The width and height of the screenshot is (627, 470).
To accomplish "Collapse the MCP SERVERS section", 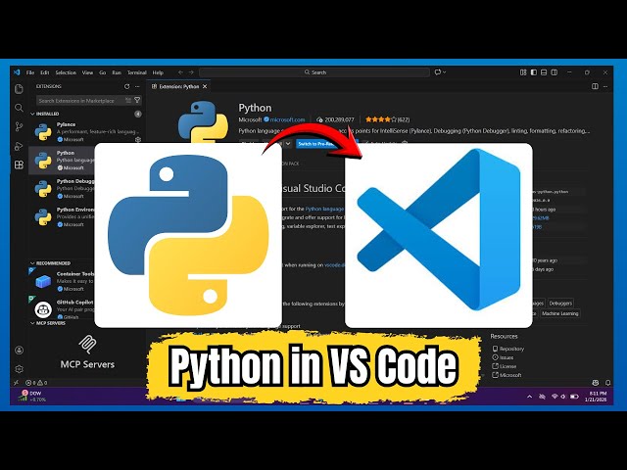I will 48,323.
